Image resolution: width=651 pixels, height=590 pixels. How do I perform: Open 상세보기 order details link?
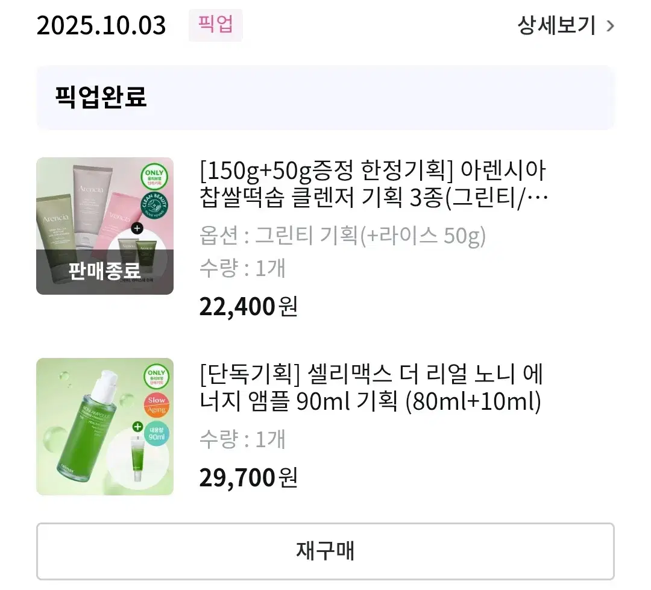click(x=556, y=26)
